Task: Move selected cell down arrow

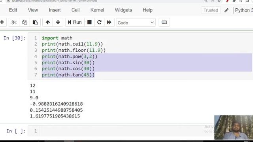Action: tap(58, 22)
